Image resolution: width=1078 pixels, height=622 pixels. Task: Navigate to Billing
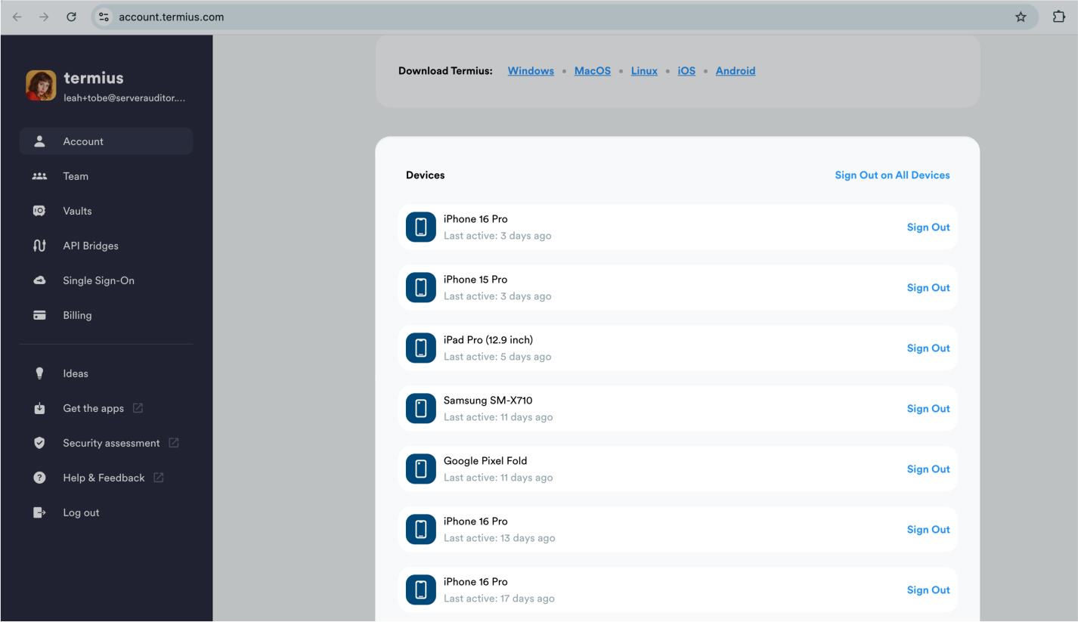coord(106,315)
